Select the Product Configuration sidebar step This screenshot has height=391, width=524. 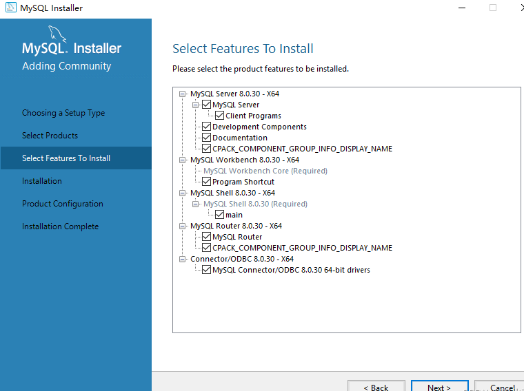click(63, 204)
